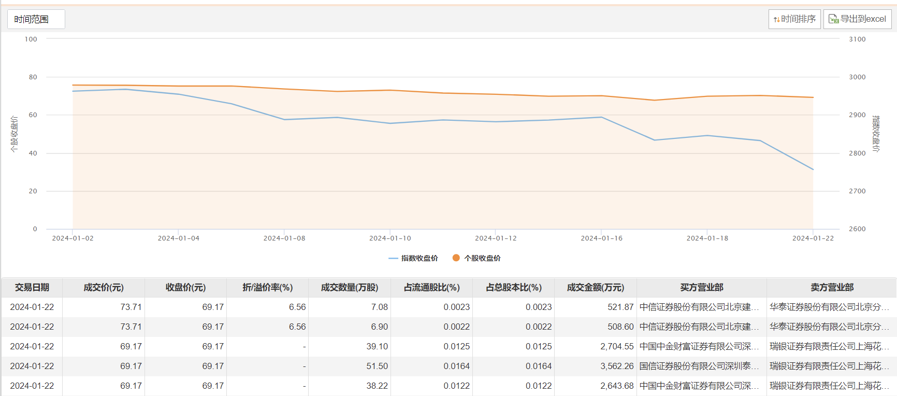Click the 成交金额(万元) column header
897x396 pixels.
click(x=596, y=287)
